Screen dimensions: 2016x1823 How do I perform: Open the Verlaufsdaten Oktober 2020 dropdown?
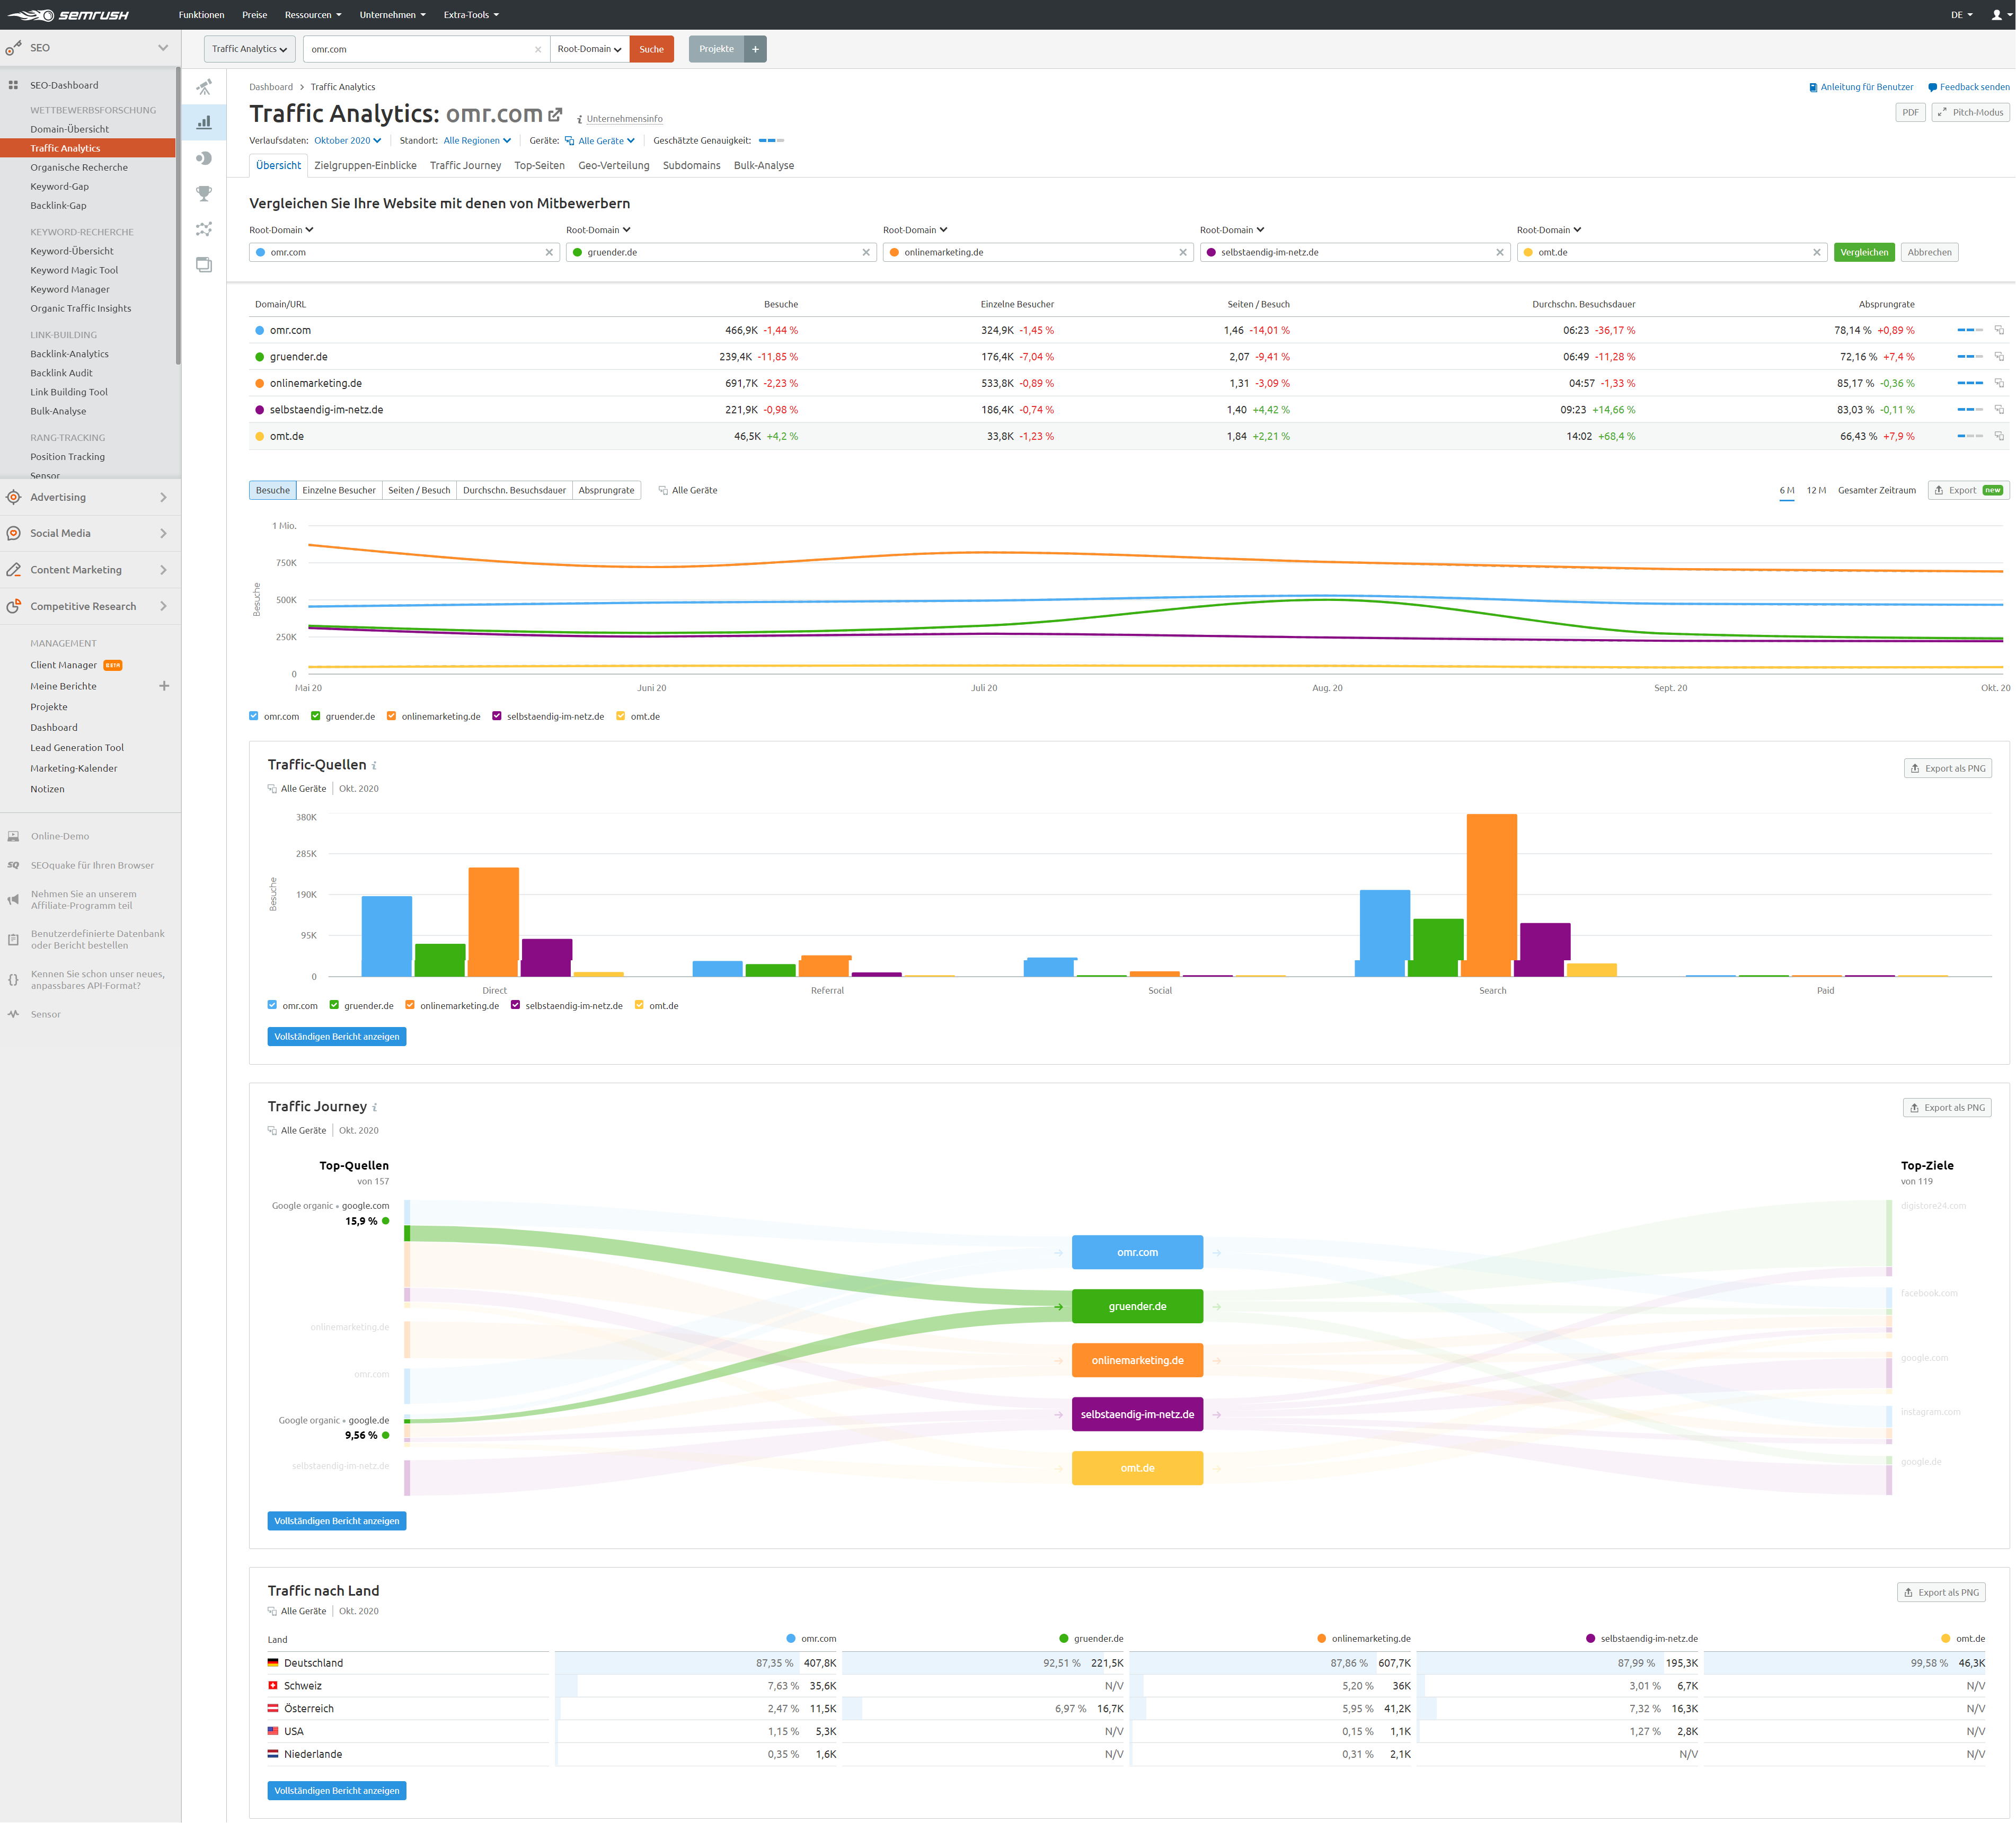point(347,141)
